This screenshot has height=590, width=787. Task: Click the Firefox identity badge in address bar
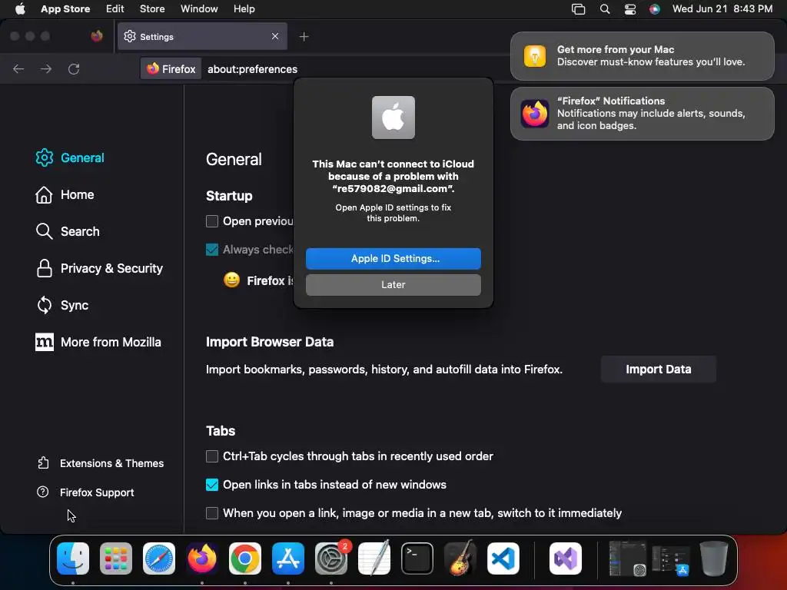(x=171, y=68)
